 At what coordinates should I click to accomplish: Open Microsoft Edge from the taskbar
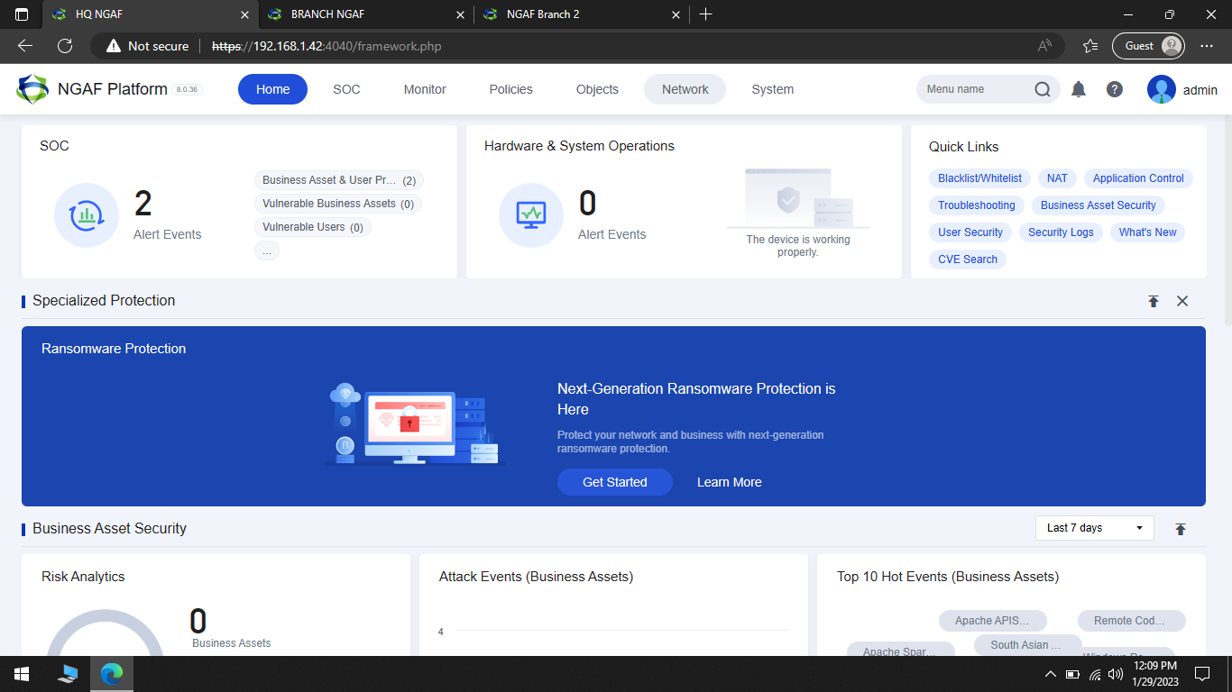tap(111, 673)
